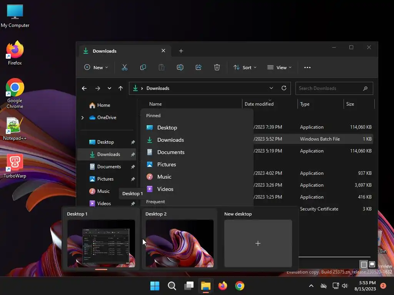394x295 pixels.
Task: Open the Sort dropdown
Action: [245, 68]
